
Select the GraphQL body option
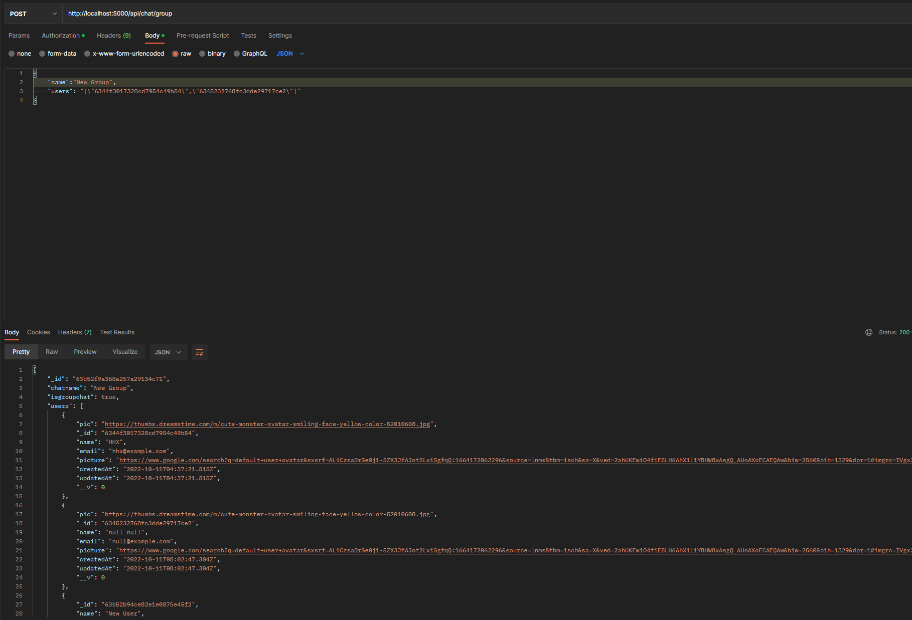point(250,54)
